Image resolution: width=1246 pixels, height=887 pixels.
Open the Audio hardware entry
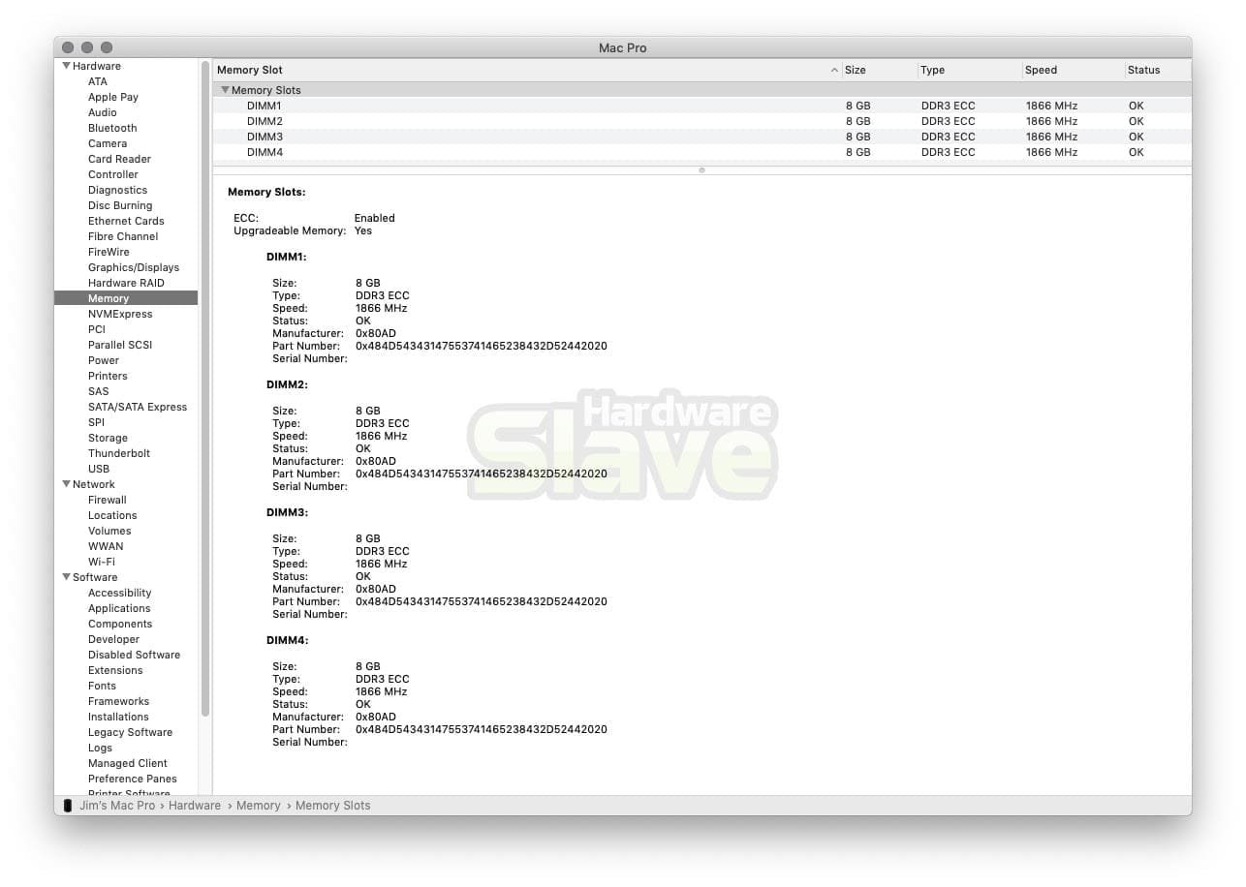coord(103,112)
